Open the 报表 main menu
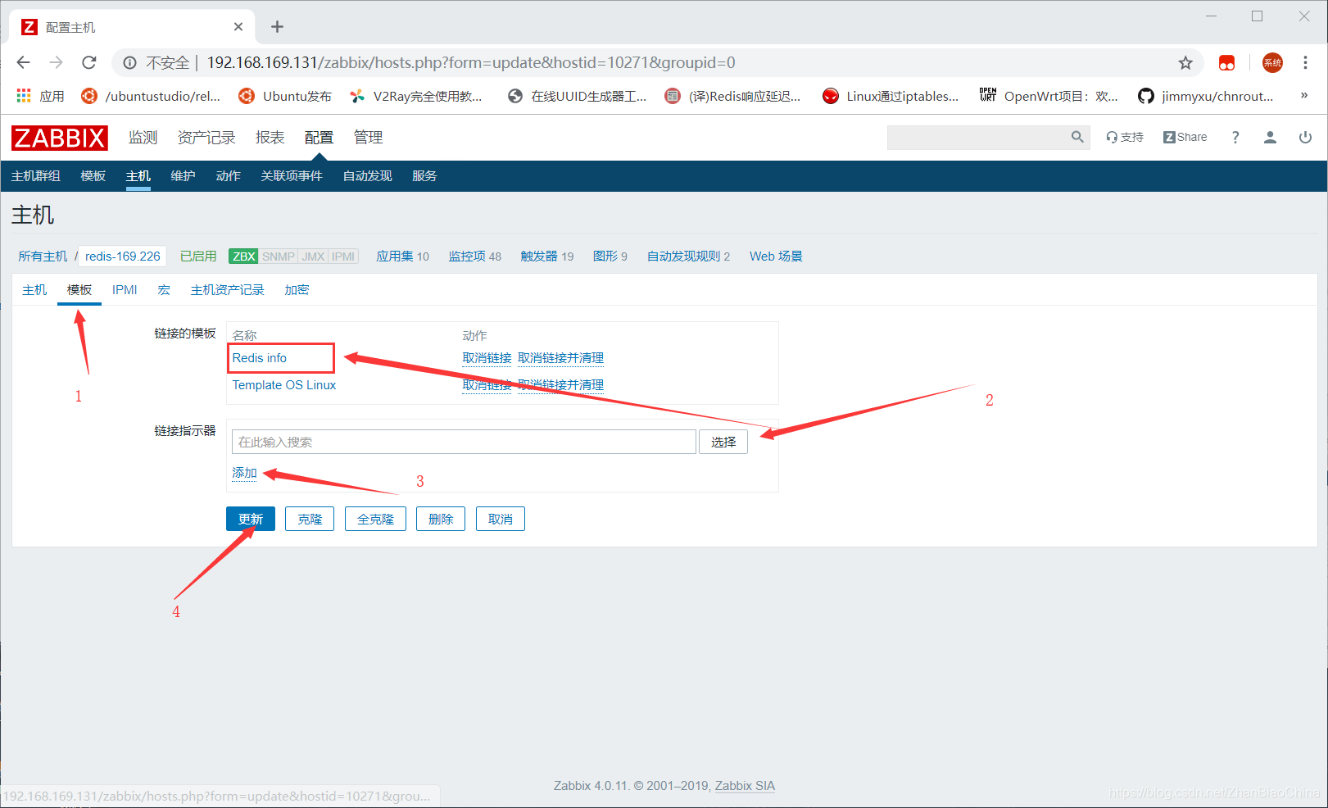1328x808 pixels. pyautogui.click(x=270, y=138)
